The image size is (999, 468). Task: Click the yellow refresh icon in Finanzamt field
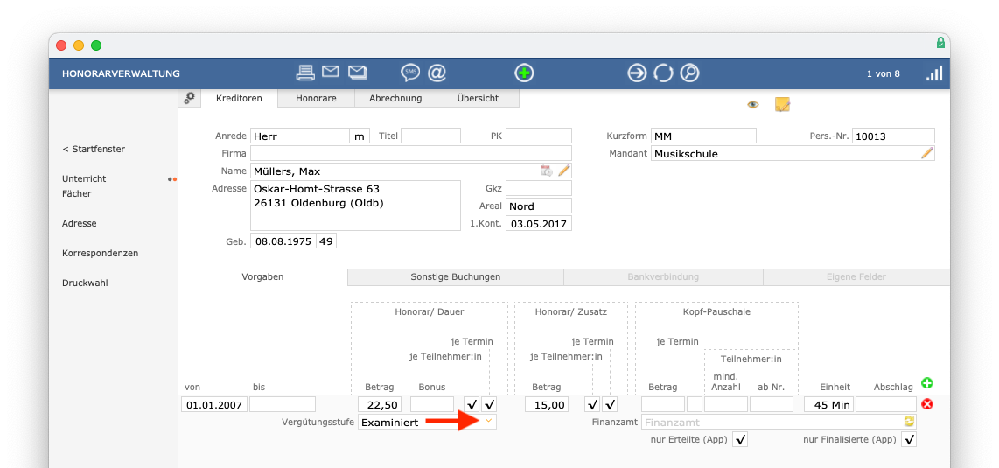[909, 422]
